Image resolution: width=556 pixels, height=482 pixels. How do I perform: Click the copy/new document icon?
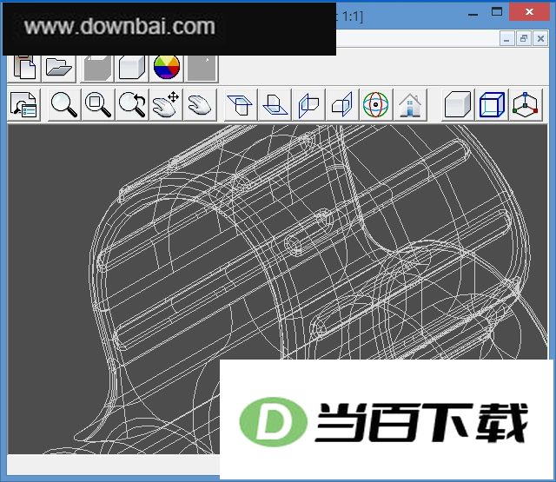tap(24, 68)
